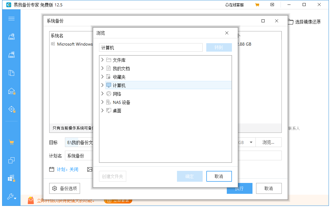Expand the 桌面 tree node
Screen dimensions: 331x208
[x=103, y=110]
